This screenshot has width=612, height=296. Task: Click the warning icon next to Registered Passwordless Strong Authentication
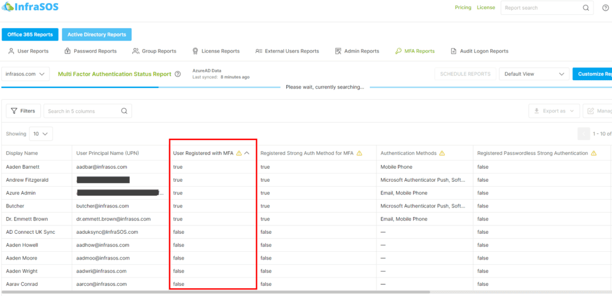click(593, 154)
